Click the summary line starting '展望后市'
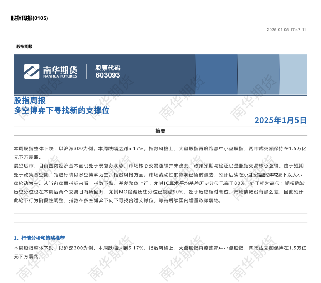This screenshot has height=283, width=321. tap(159, 166)
